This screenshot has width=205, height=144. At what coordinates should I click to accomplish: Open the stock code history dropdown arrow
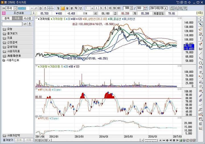click(32, 8)
